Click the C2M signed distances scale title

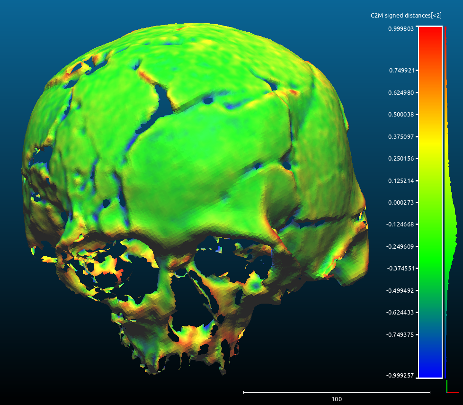pyautogui.click(x=406, y=15)
